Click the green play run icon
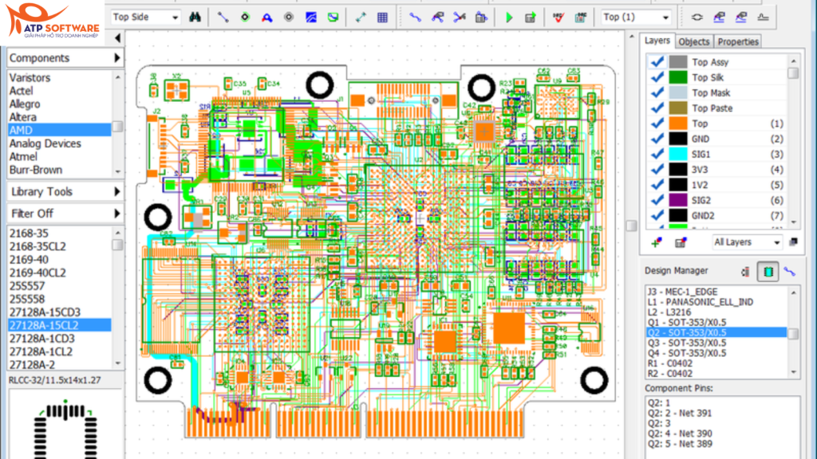 [x=509, y=17]
